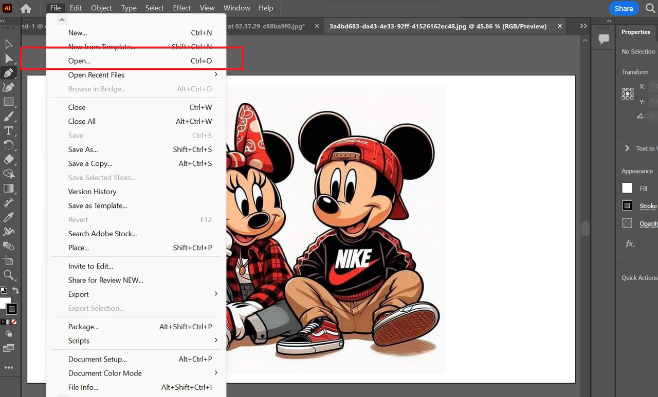Image resolution: width=658 pixels, height=397 pixels.
Task: Select the Selection tool
Action: point(8,44)
